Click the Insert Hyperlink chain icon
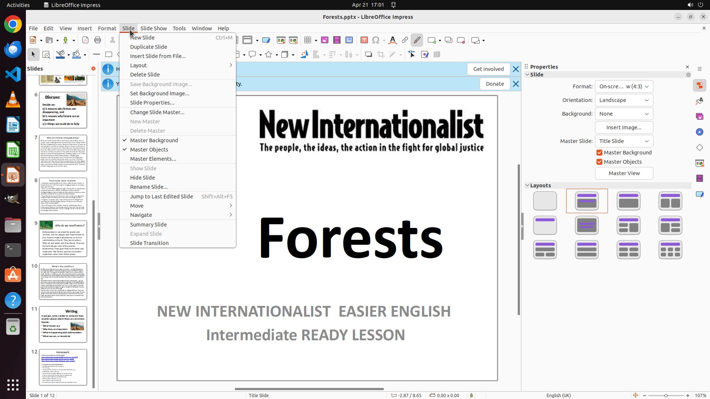 tap(405, 40)
